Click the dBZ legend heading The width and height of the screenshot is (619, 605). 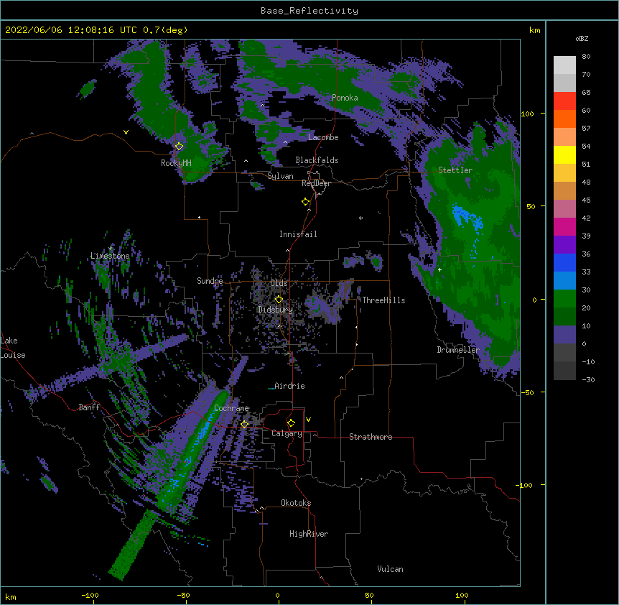(582, 38)
